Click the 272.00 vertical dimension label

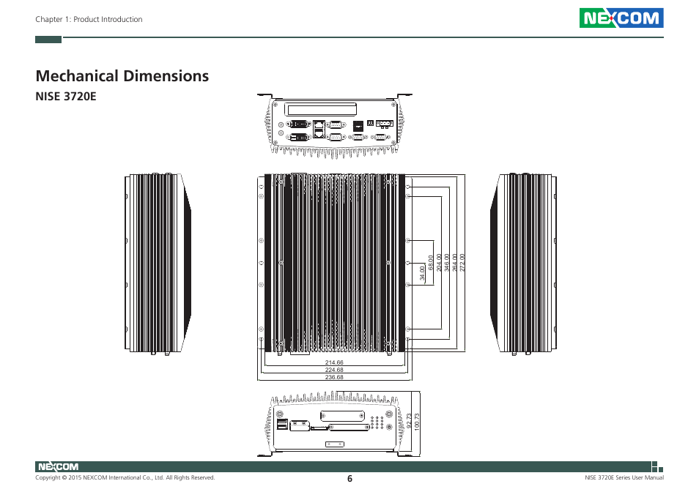point(462,263)
